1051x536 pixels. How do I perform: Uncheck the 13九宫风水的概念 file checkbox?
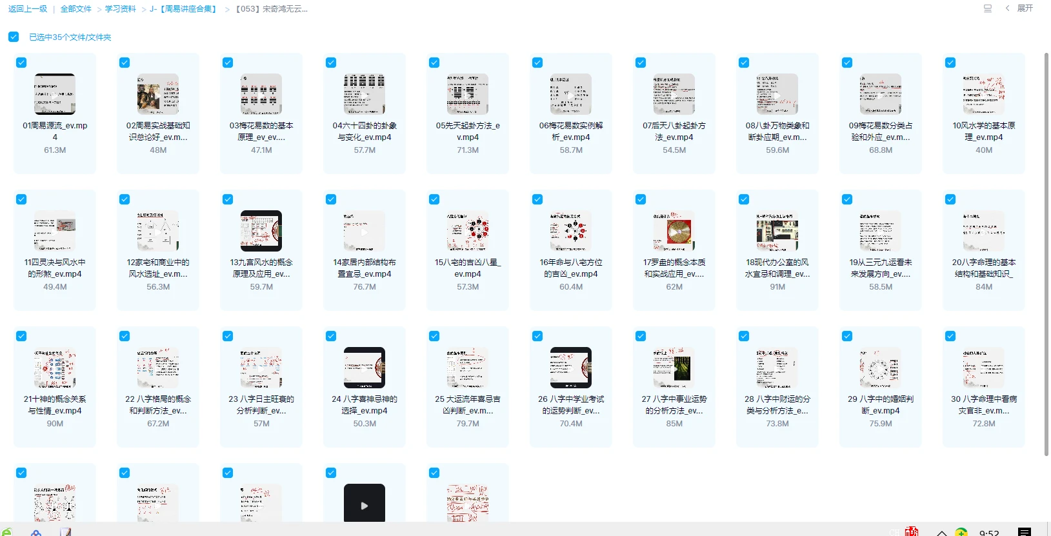228,199
